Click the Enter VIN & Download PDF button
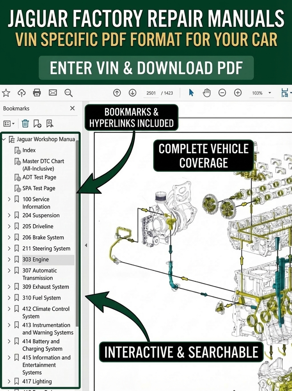 (x=146, y=68)
